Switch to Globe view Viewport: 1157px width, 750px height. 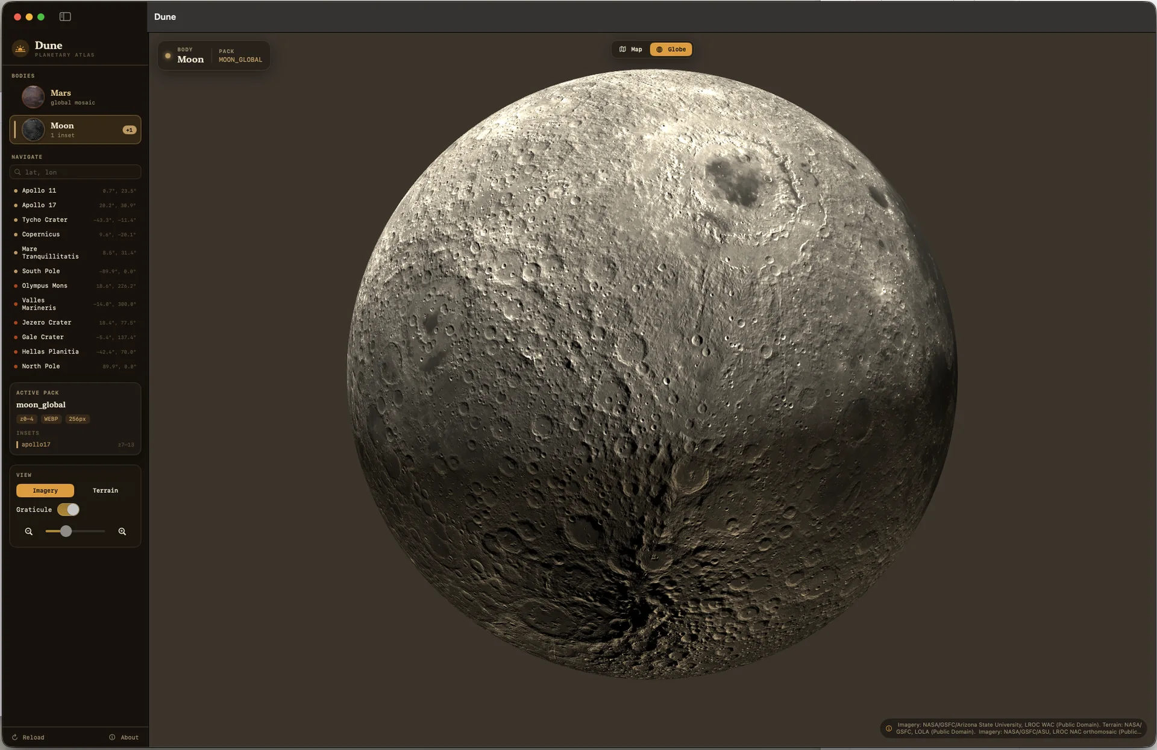pos(671,49)
